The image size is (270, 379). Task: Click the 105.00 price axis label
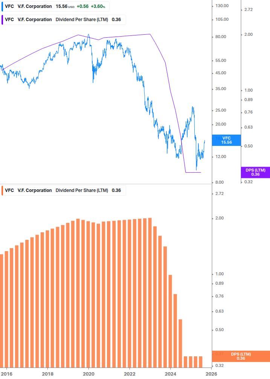click(x=222, y=19)
